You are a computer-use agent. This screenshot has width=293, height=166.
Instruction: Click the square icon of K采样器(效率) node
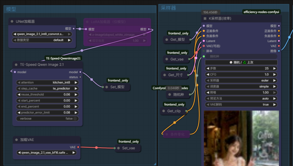(205, 18)
